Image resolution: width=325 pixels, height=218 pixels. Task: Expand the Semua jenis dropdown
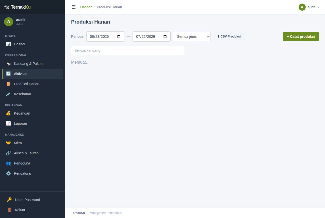point(192,37)
